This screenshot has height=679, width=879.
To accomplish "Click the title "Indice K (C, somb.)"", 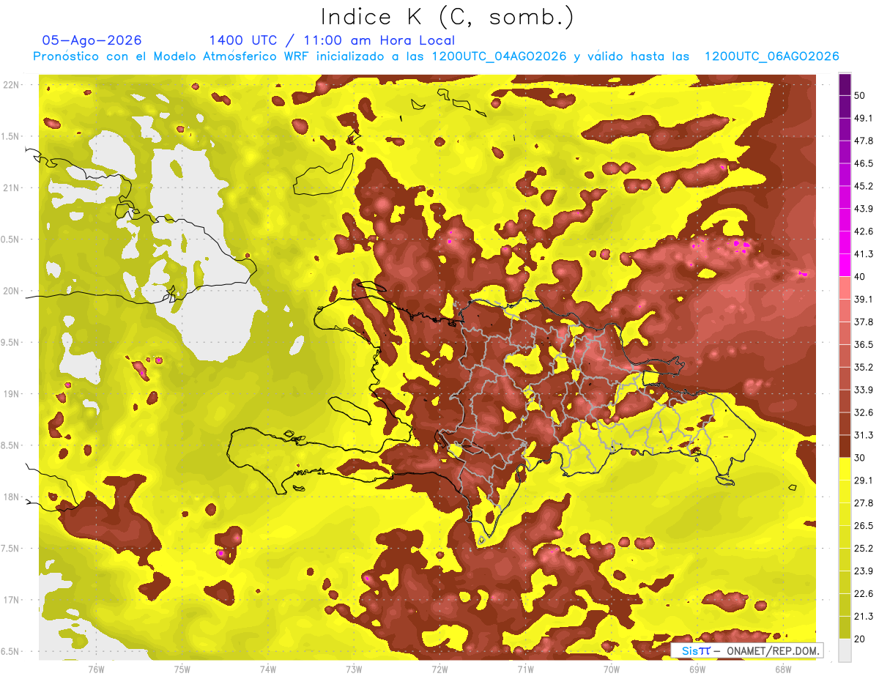I will [x=447, y=17].
